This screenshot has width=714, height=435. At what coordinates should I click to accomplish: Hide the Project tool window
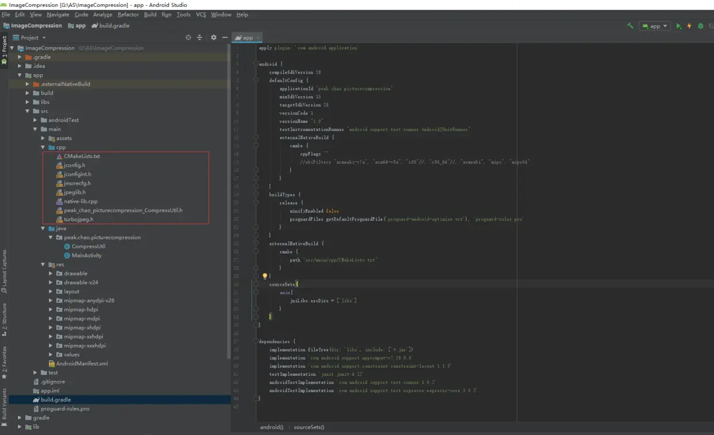pyautogui.click(x=224, y=37)
